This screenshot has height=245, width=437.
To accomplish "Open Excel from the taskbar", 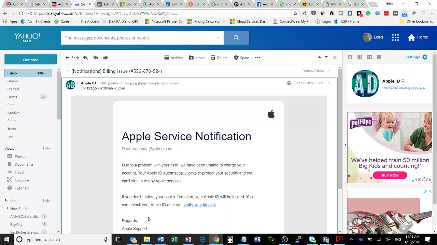I will pyautogui.click(x=174, y=240).
